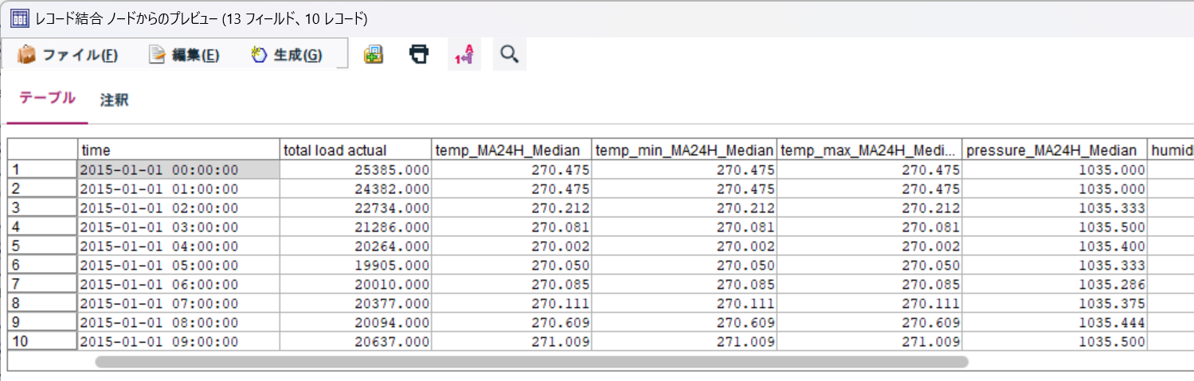1194x381 pixels.
Task: Click the horizontal scrollbar thumb
Action: (531, 361)
